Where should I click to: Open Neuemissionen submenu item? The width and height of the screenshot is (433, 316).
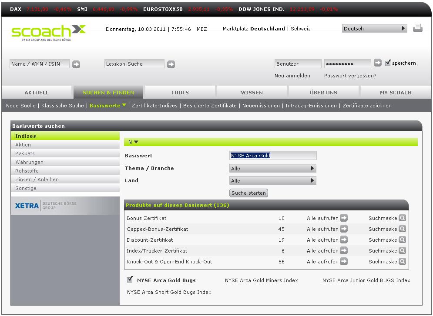[x=261, y=106]
